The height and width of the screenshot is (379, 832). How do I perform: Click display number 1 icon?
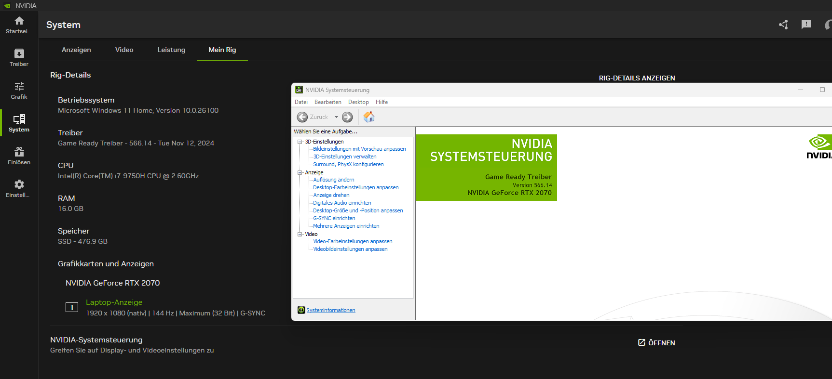click(x=72, y=307)
